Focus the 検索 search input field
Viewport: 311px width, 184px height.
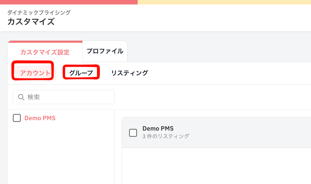tap(63, 97)
